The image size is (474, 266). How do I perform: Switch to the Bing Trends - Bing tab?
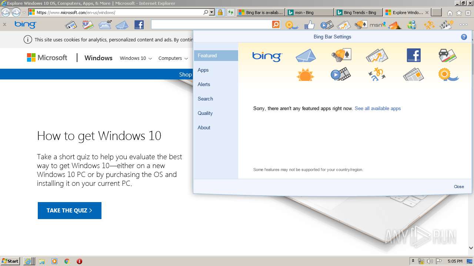358,12
